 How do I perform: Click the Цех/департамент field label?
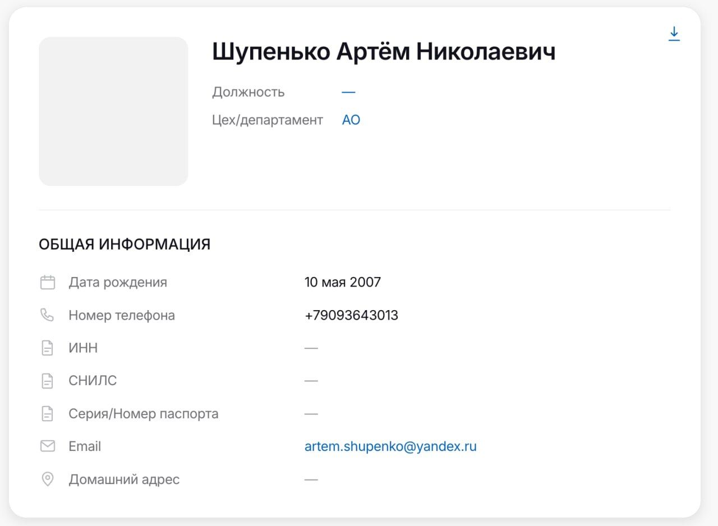268,120
